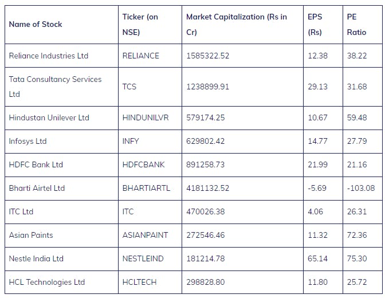385x298 pixels.
Task: Click the ASIANPAINT ticker cell
Action: click(145, 235)
